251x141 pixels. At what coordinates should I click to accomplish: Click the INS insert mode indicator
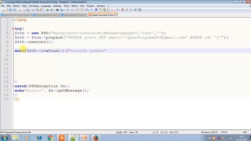(245, 132)
